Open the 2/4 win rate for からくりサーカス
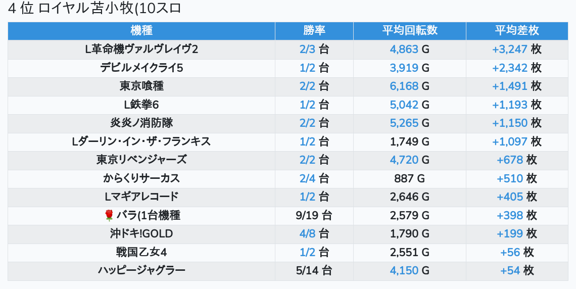 [307, 178]
